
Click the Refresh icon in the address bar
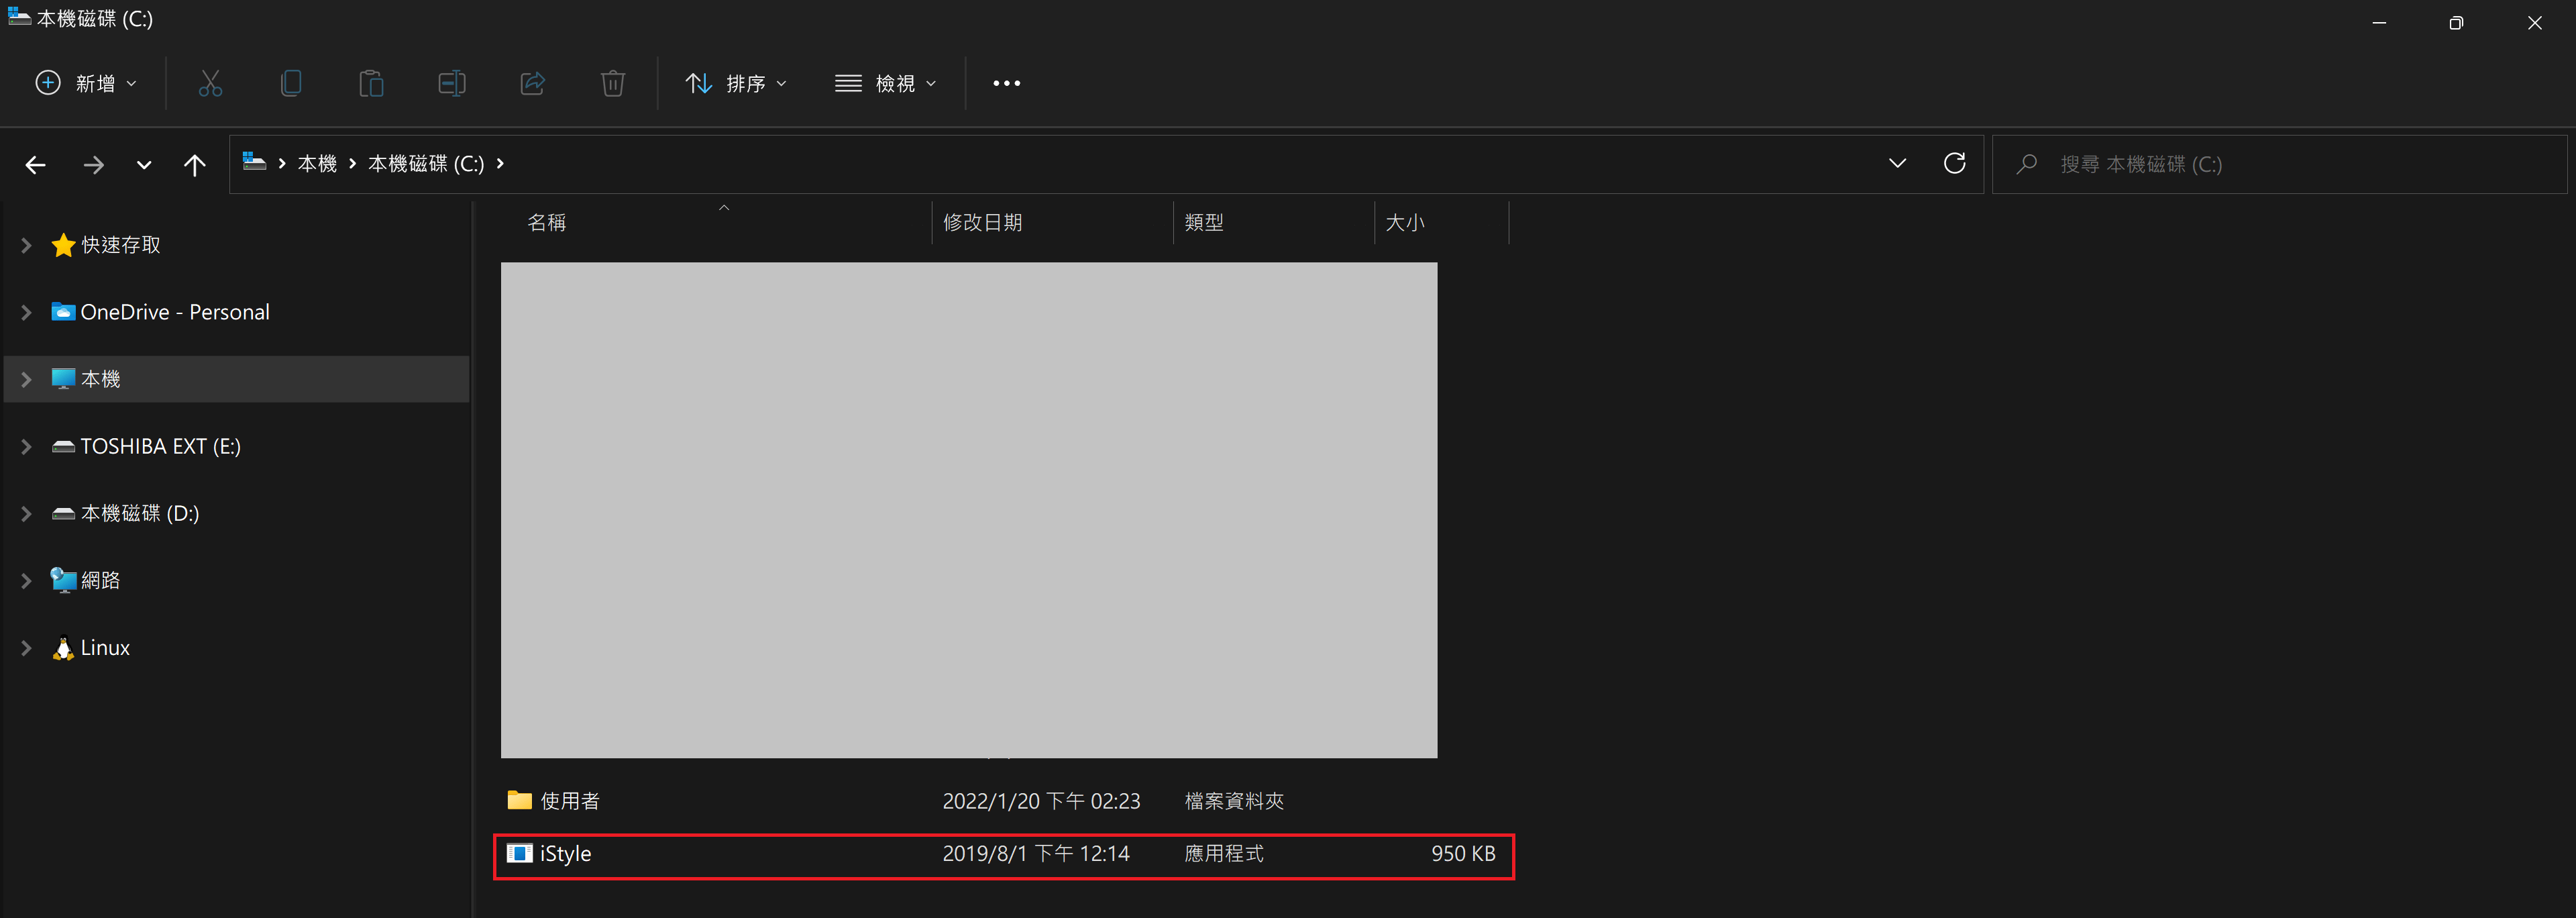coord(1955,163)
